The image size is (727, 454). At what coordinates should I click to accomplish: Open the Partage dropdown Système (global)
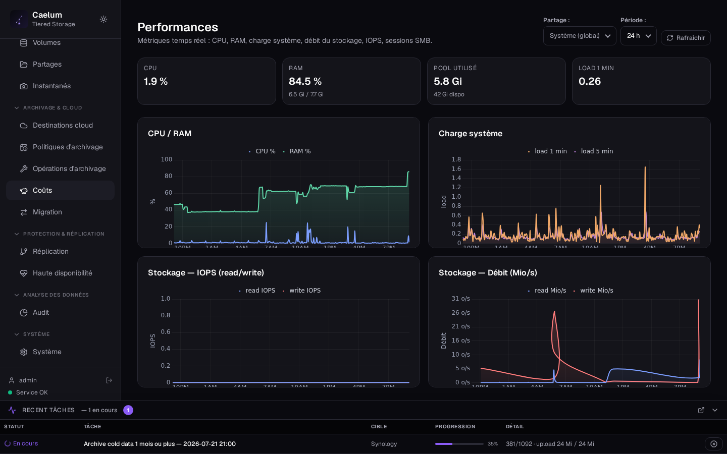580,36
